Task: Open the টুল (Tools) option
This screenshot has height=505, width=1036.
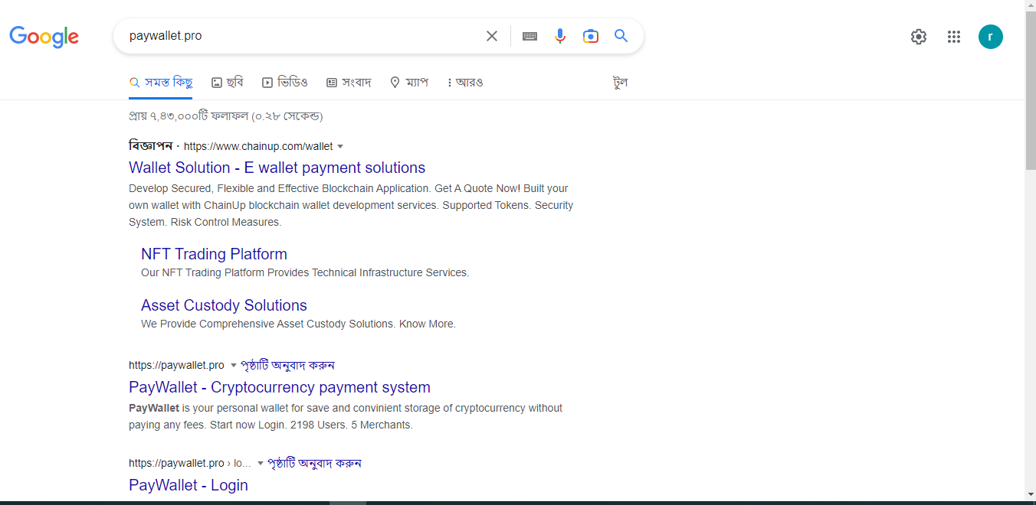Action: 621,83
